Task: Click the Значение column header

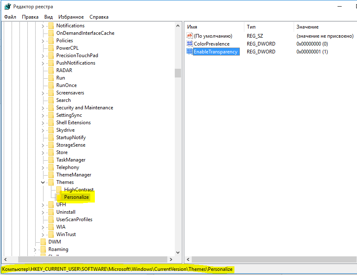Action: point(307,27)
